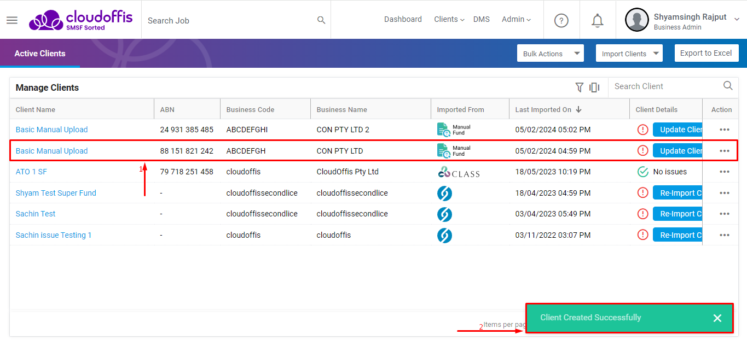Expand the Shyamsingh Rajput user menu arrow
The image size is (747, 346).
737,20
